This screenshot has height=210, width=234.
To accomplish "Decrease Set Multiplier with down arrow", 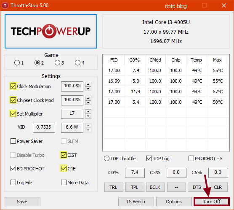I will [88, 116].
